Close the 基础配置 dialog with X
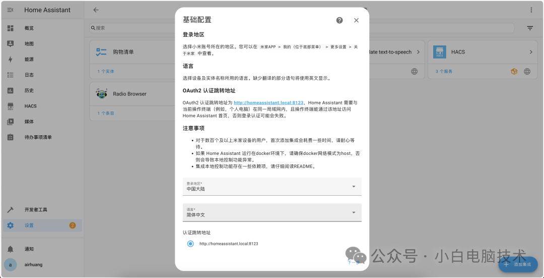 pyautogui.click(x=356, y=20)
